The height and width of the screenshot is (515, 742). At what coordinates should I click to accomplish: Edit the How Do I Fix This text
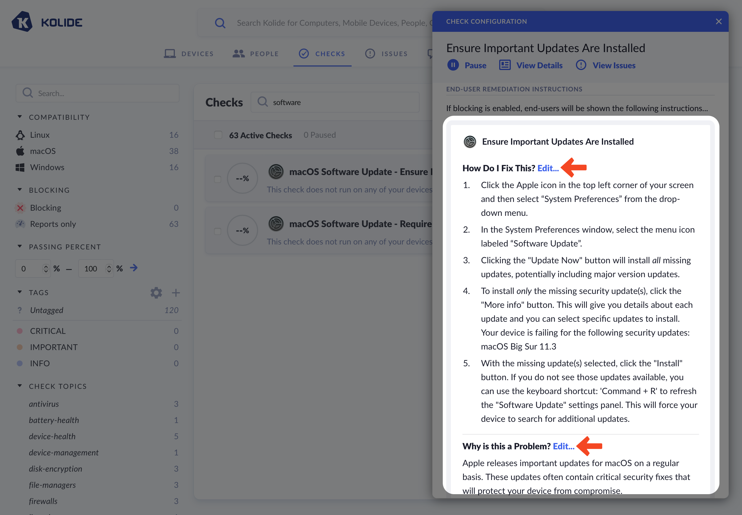[548, 168]
